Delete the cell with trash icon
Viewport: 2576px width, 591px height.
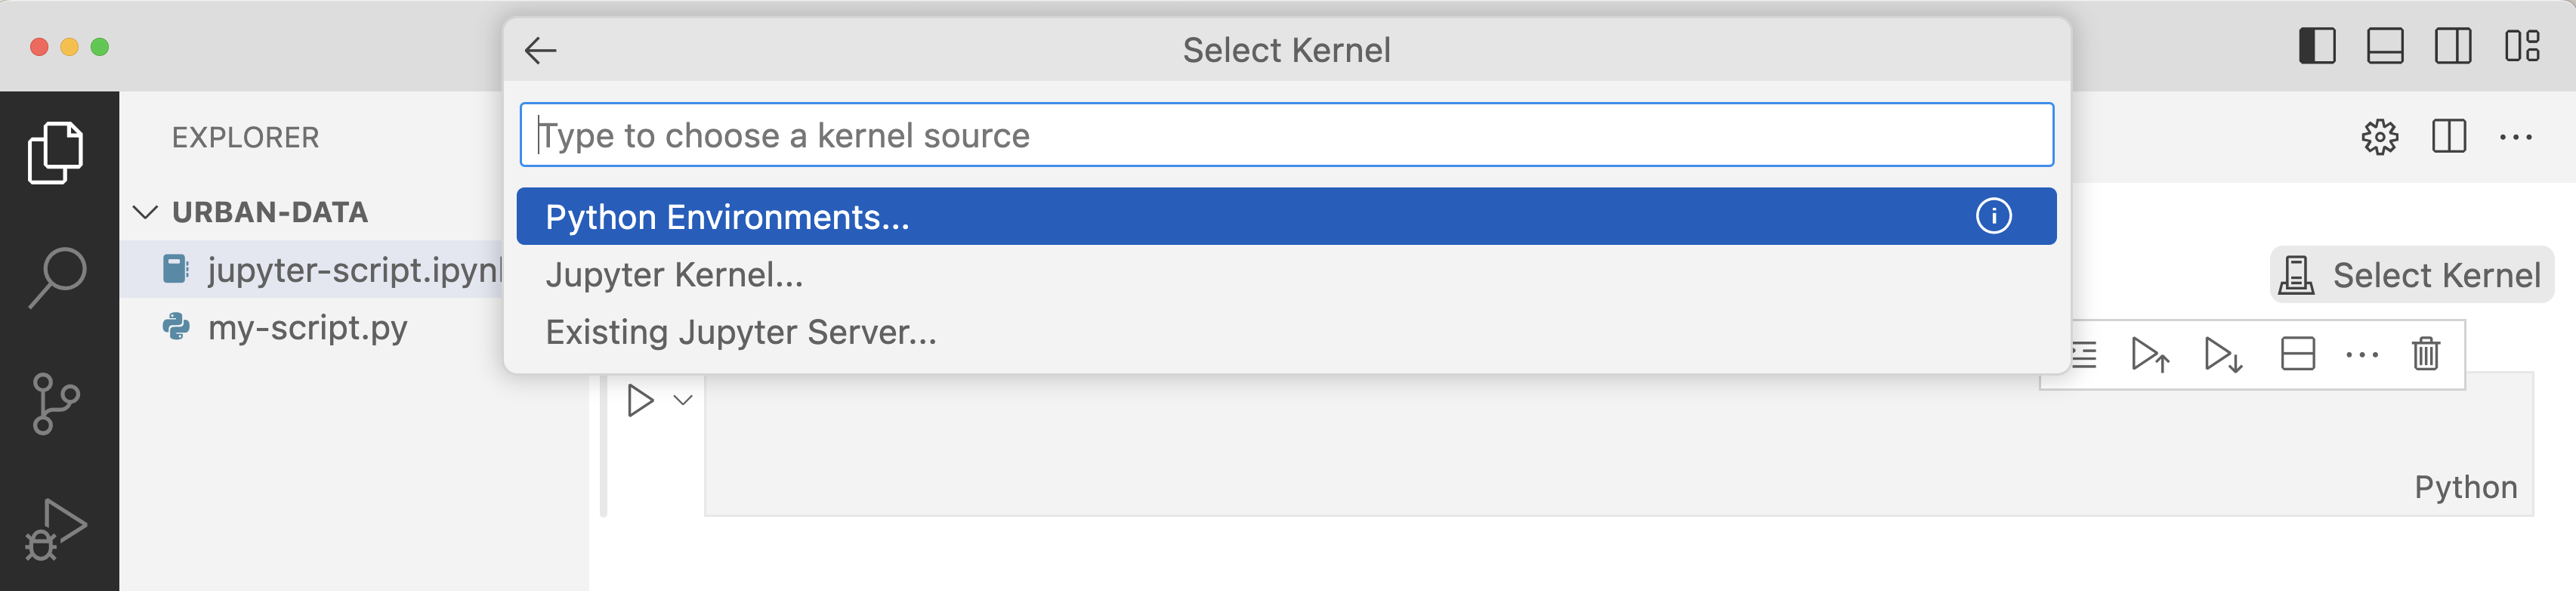click(x=2425, y=354)
